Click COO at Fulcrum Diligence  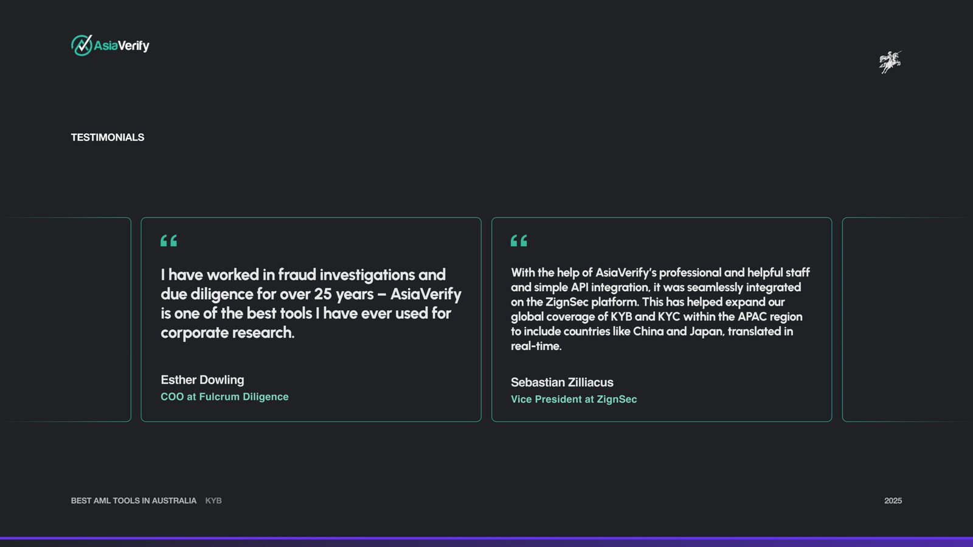pos(224,397)
